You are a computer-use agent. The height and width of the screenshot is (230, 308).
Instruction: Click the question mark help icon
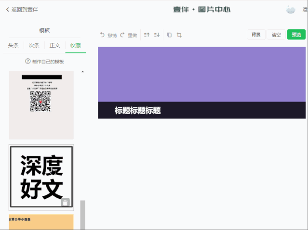coord(28,62)
